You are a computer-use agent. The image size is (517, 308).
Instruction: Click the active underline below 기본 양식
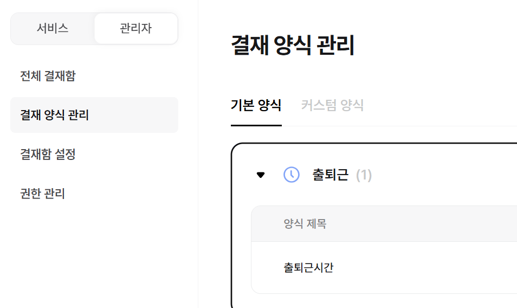point(256,125)
